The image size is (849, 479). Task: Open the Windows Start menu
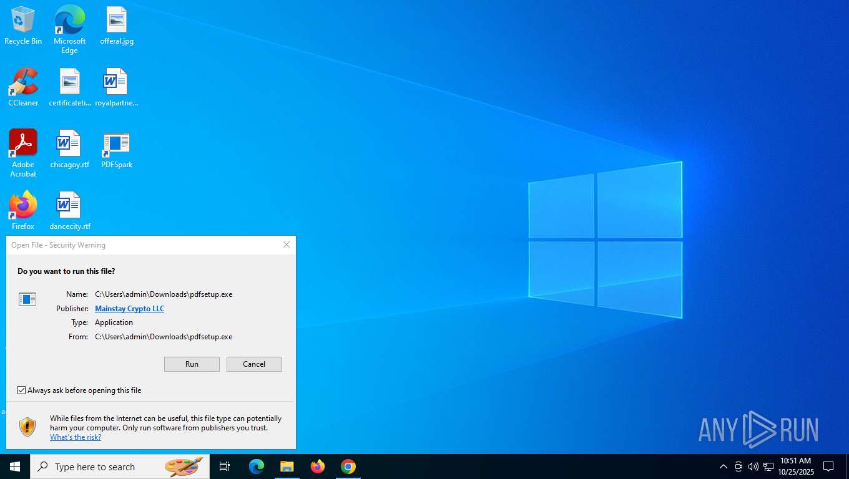(15, 467)
